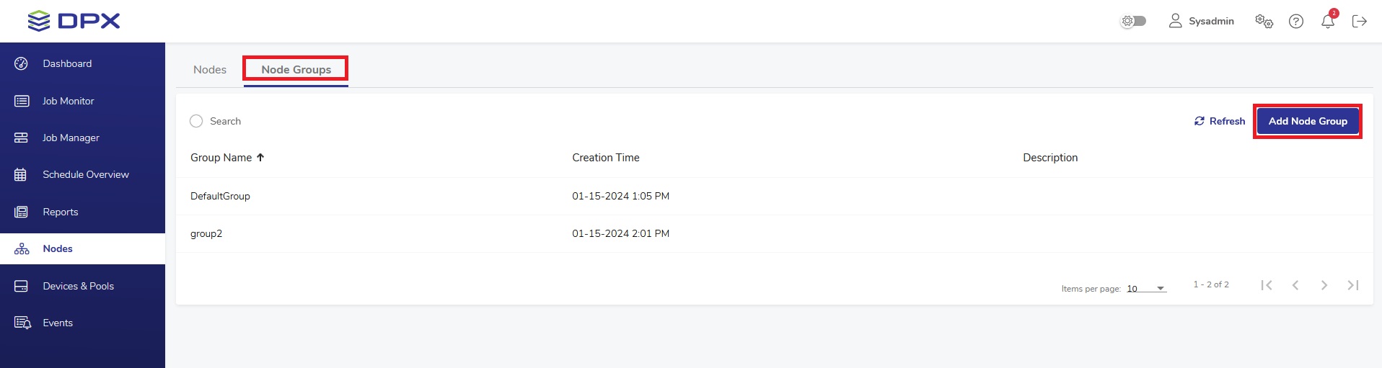Open Job Monitor from sidebar icon
The height and width of the screenshot is (368, 1382).
tap(22, 101)
